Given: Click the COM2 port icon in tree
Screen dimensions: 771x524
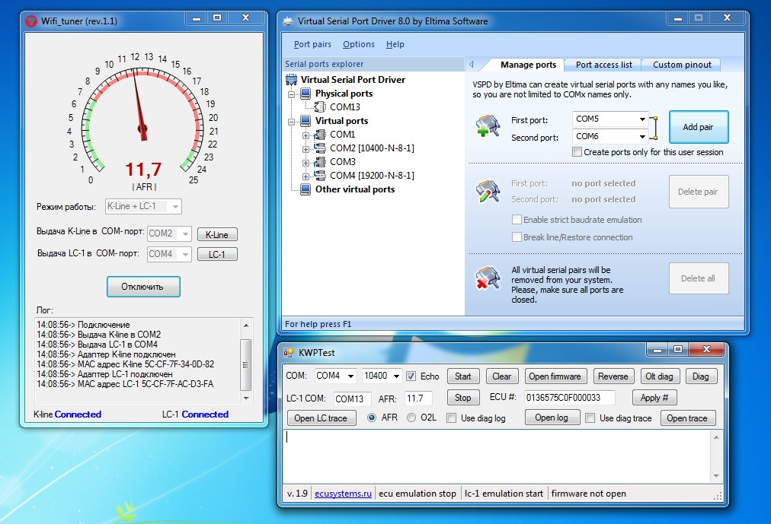Looking at the screenshot, I should coord(320,148).
